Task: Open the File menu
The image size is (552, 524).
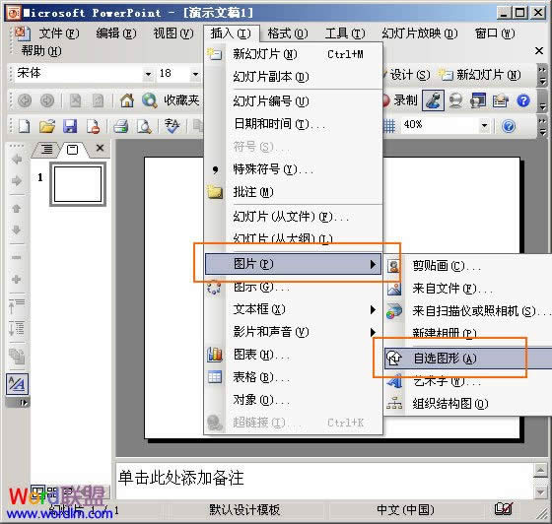Action: coord(59,33)
